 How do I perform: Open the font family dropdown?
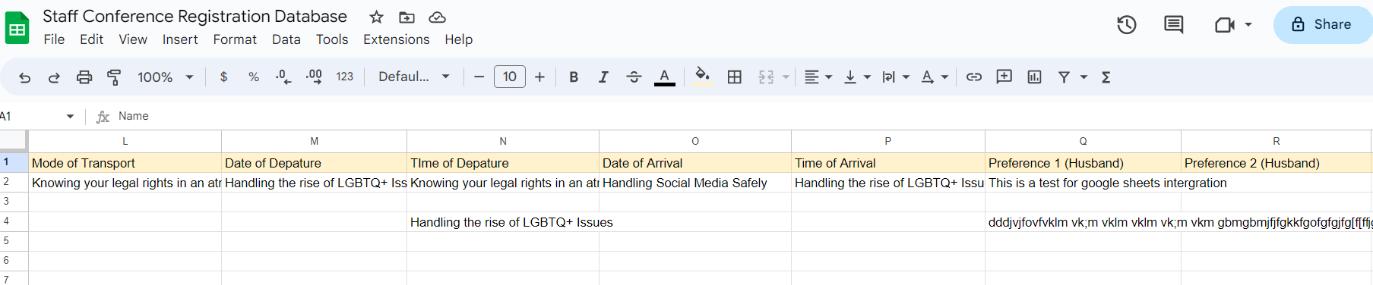(414, 77)
